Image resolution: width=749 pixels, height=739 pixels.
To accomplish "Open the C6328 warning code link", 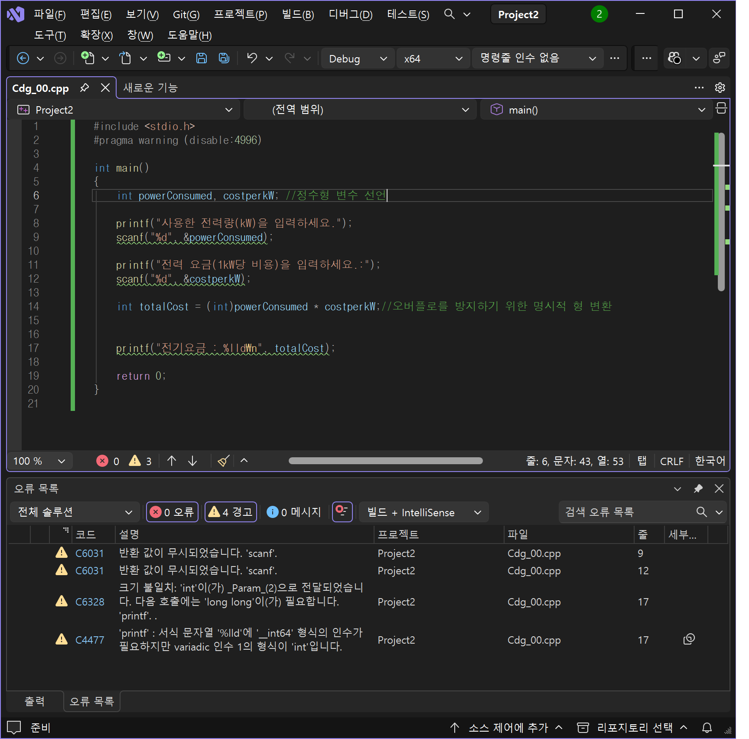I will 90,602.
